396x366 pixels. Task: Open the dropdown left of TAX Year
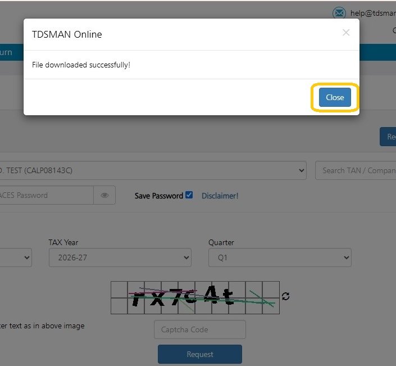click(16, 257)
